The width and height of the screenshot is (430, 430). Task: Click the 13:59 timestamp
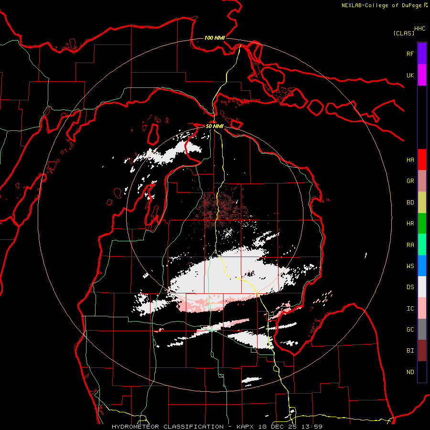[311, 427]
